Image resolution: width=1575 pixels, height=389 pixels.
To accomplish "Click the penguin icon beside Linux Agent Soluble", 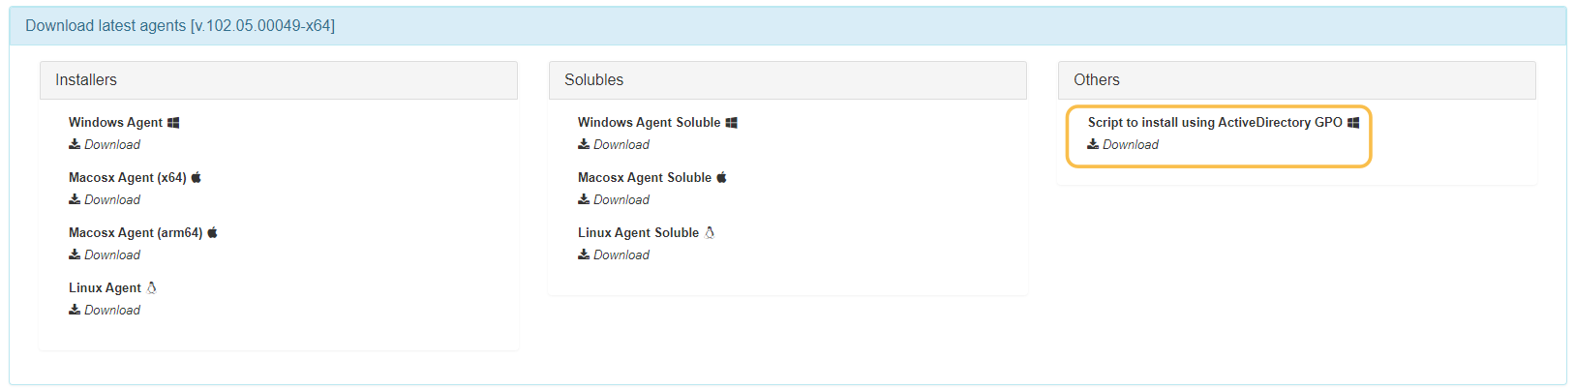I will coord(710,232).
